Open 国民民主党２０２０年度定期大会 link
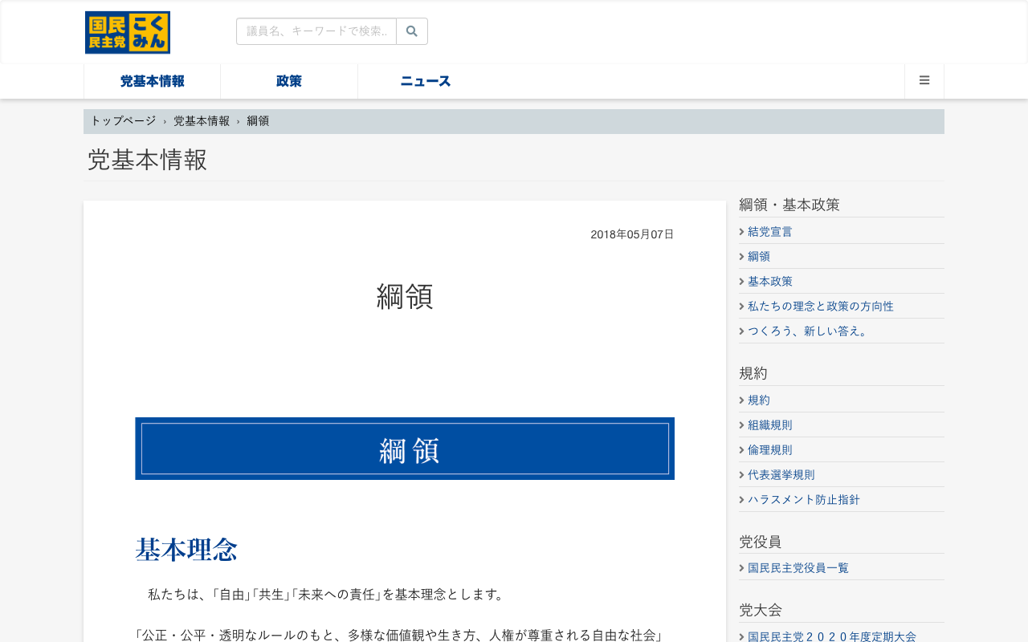The image size is (1028, 642). (832, 636)
